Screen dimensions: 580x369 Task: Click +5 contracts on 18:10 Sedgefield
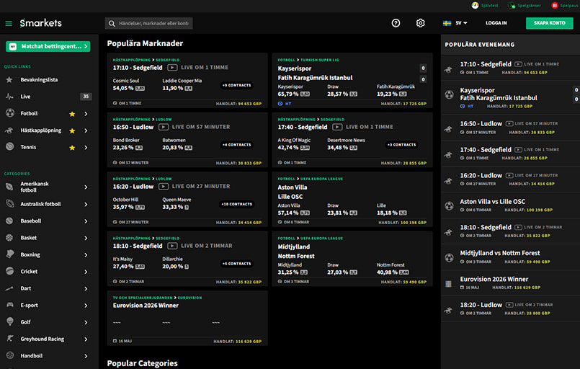(x=237, y=264)
